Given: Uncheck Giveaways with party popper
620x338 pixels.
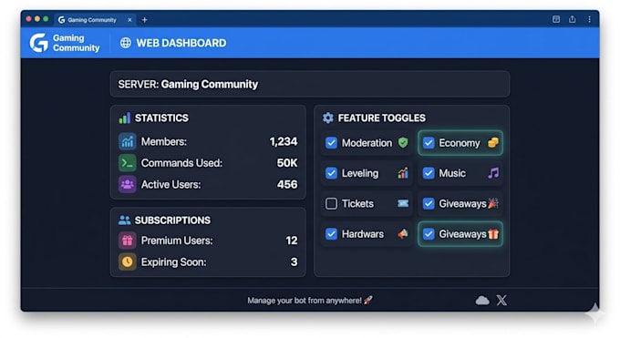Looking at the screenshot, I should pos(429,203).
